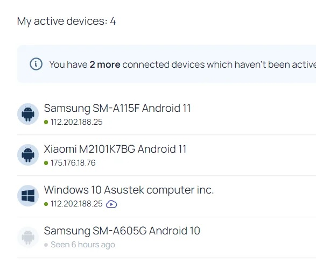This screenshot has width=316, height=264.
Task: Click the green status dot under Samsung SM-A115F
Action: [x=46, y=122]
